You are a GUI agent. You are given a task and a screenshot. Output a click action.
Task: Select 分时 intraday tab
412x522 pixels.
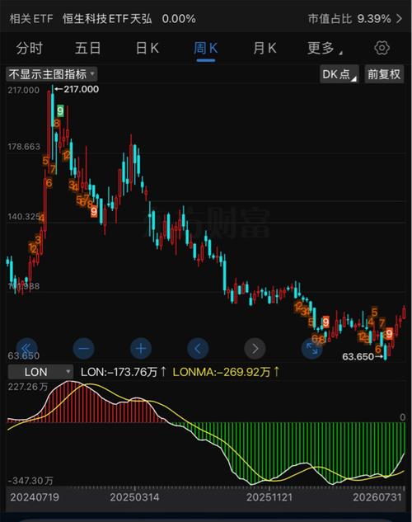(30, 49)
